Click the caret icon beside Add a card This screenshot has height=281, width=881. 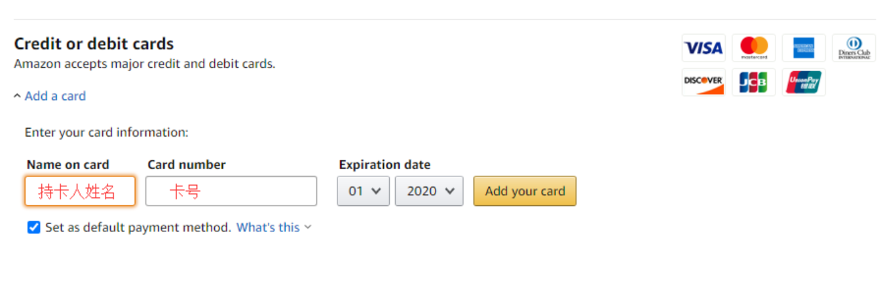[x=17, y=96]
